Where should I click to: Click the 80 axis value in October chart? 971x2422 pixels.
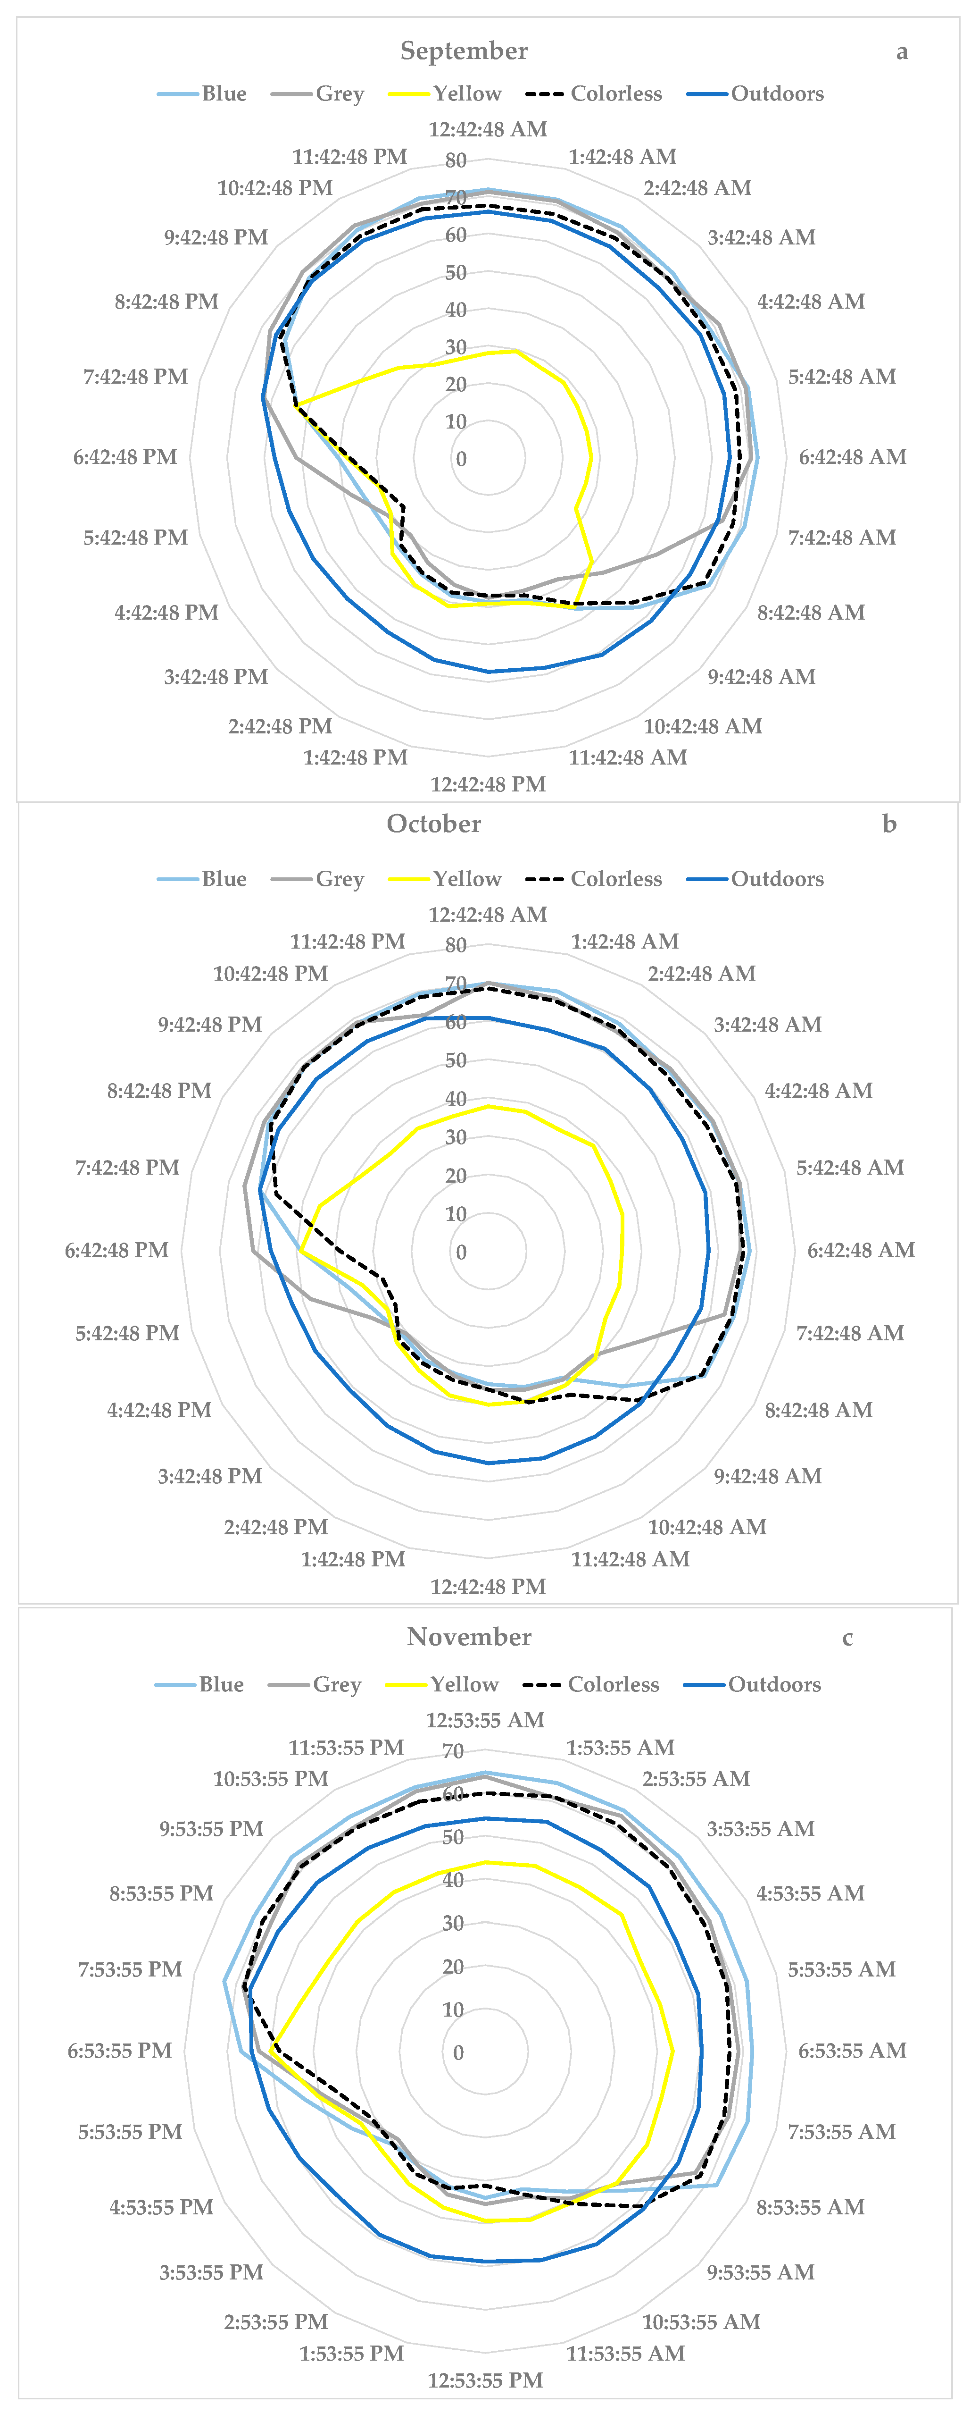[x=456, y=946]
